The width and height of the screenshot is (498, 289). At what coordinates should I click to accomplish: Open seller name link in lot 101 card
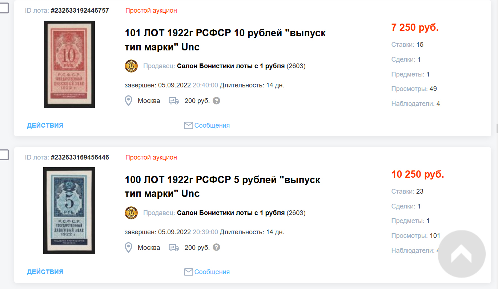(230, 66)
